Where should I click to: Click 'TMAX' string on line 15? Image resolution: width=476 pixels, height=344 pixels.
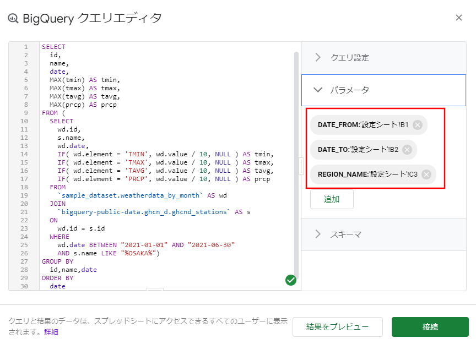pyautogui.click(x=136, y=162)
